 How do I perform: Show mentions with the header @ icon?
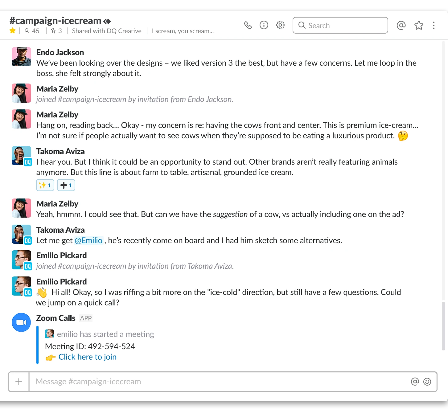tap(401, 25)
